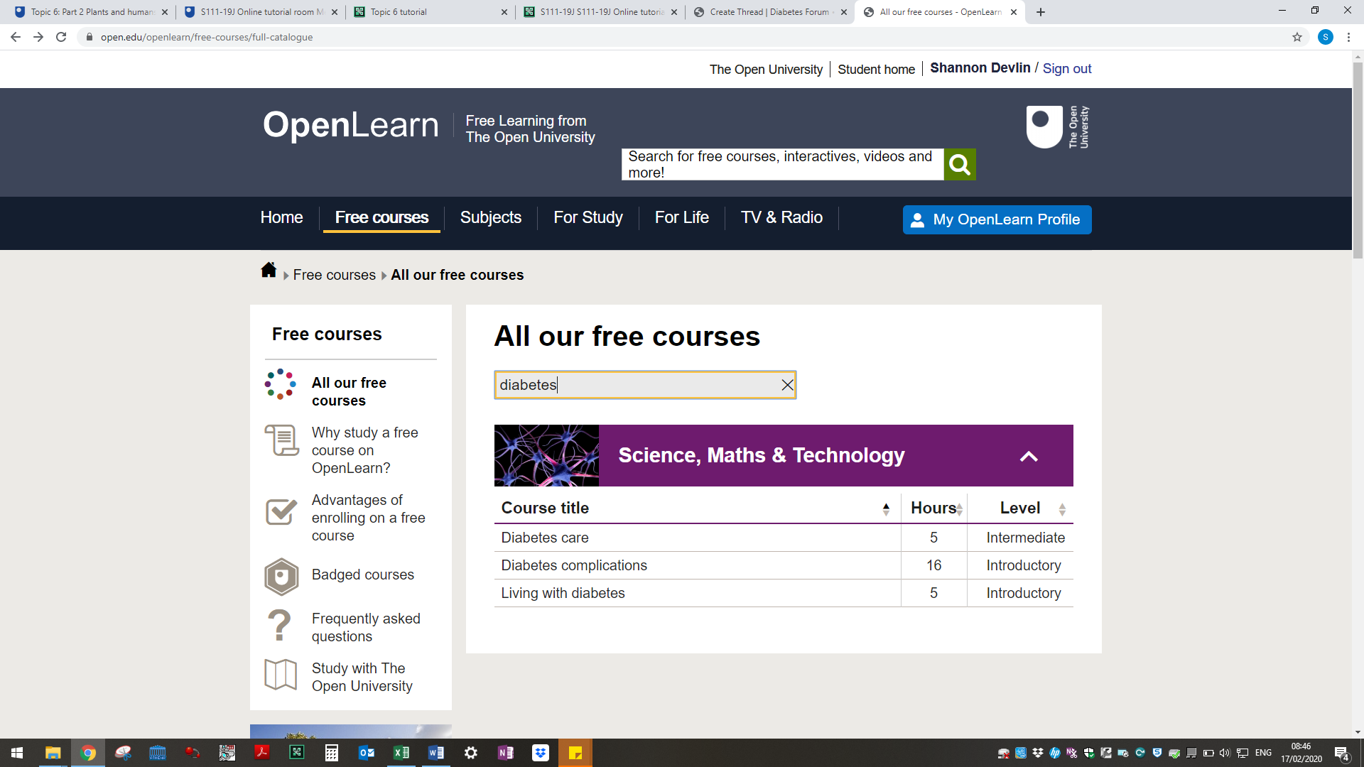Click the Sign out link
The height and width of the screenshot is (767, 1364).
pyautogui.click(x=1067, y=69)
